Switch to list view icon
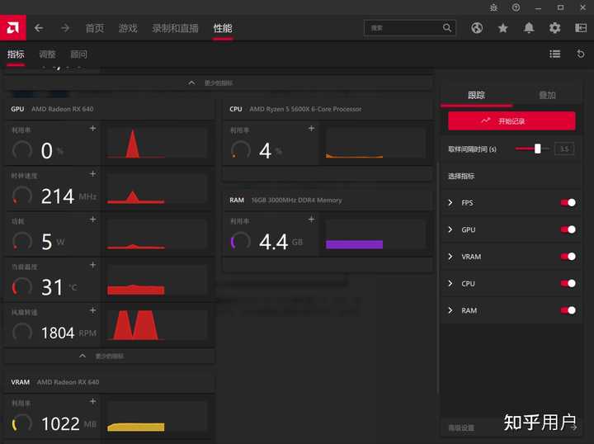594x444 pixels. coord(554,54)
